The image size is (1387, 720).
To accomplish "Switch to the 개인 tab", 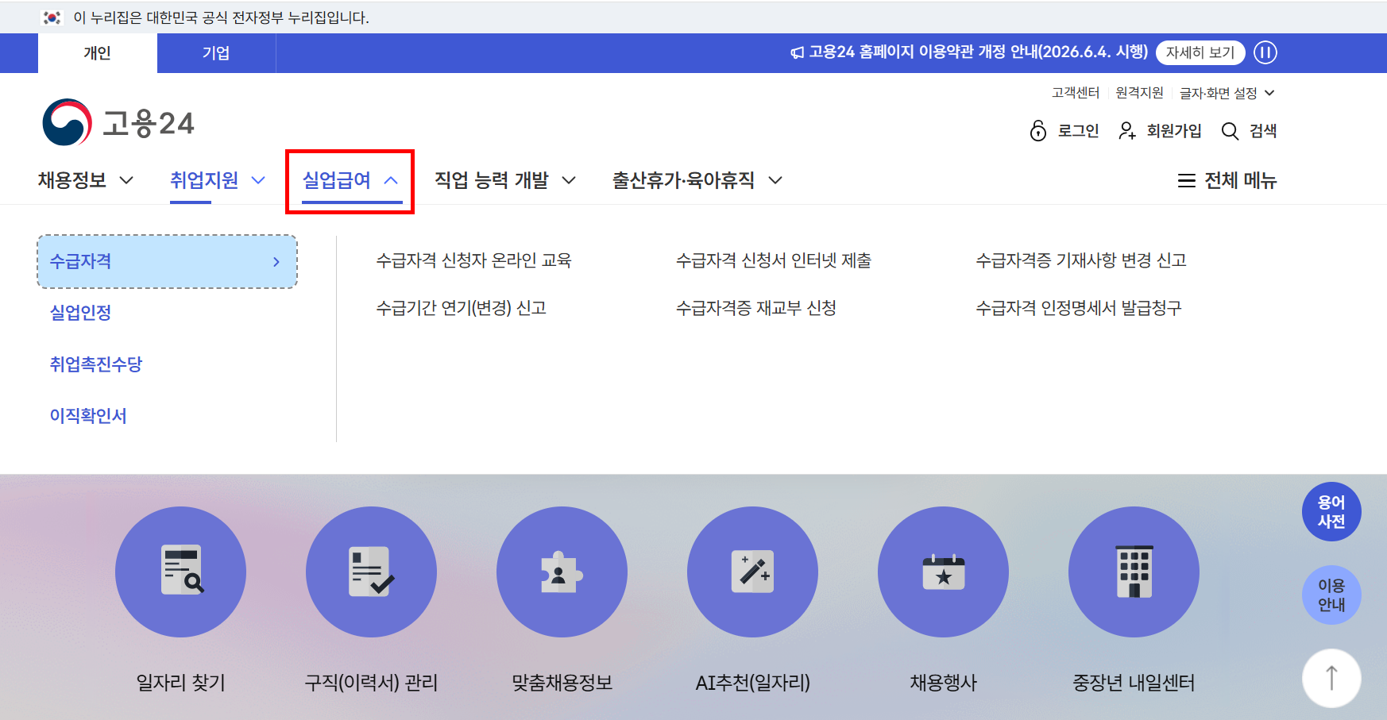I will pyautogui.click(x=98, y=53).
